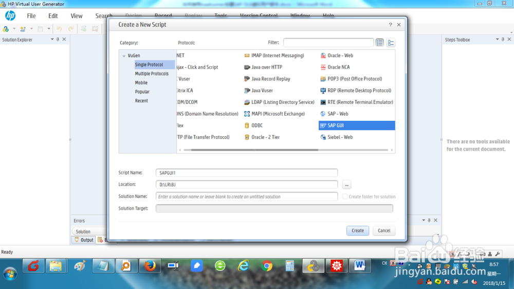Select Popular category
Viewport: 514px width, 289px height.
142,92
